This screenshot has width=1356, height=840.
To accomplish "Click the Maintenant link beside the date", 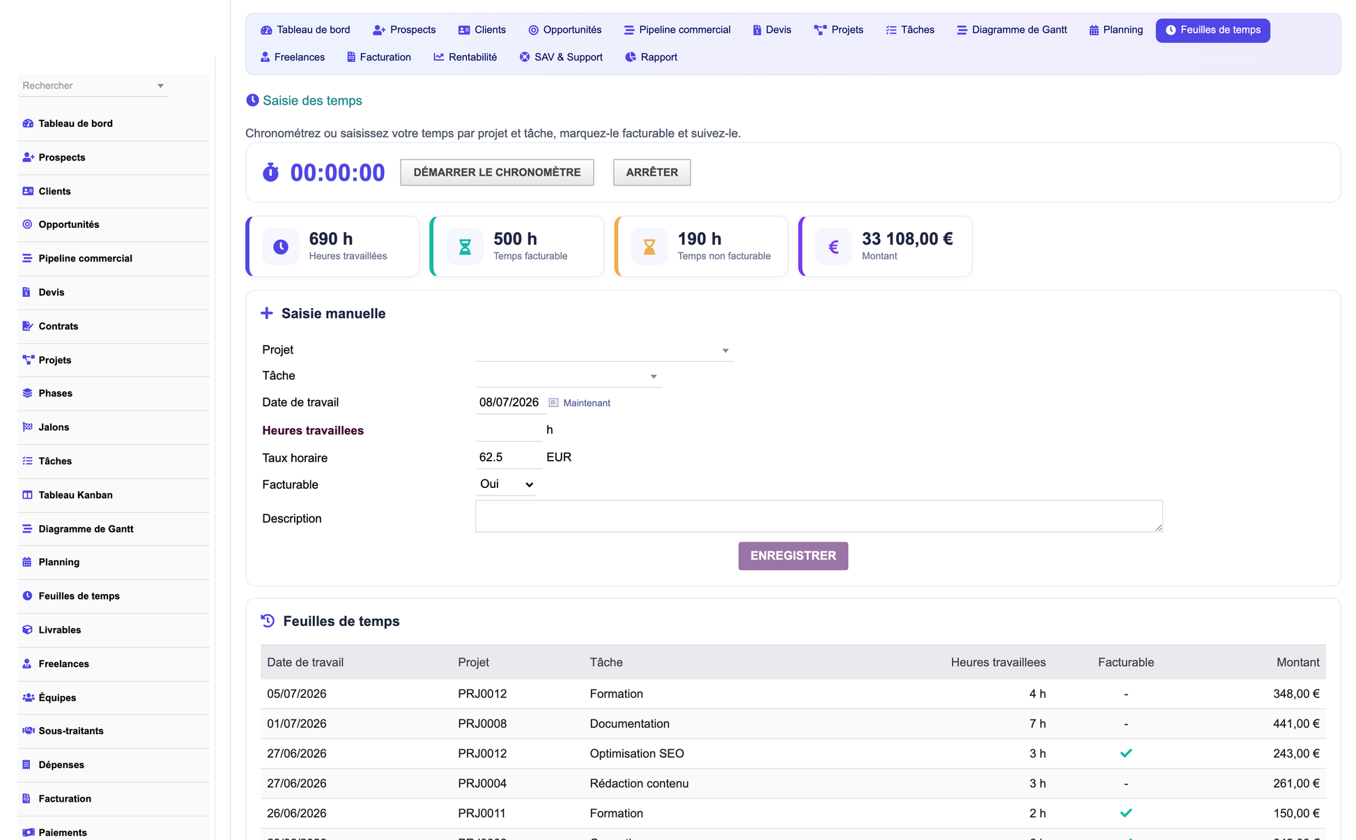I will click(587, 403).
